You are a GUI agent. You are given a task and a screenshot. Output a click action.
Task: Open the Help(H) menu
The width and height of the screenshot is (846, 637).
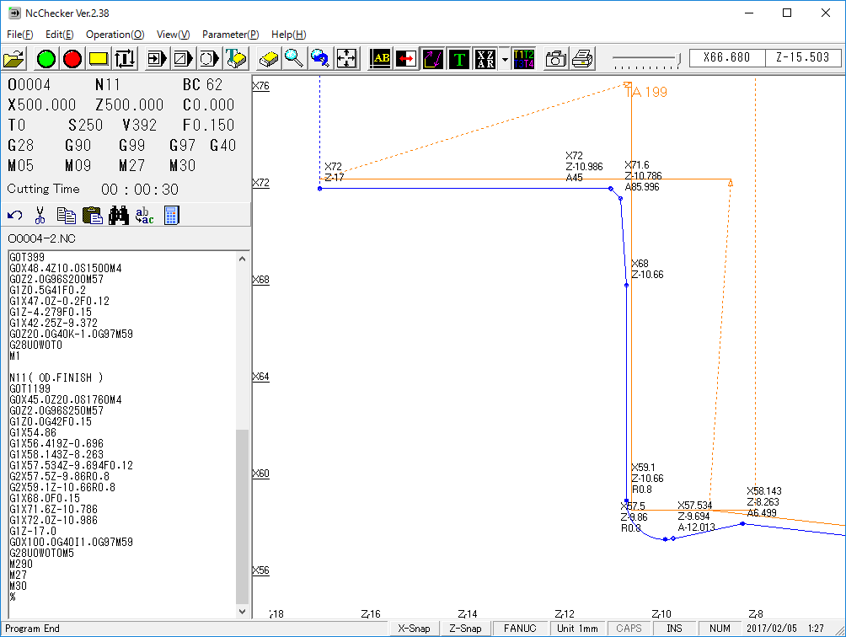(x=289, y=35)
